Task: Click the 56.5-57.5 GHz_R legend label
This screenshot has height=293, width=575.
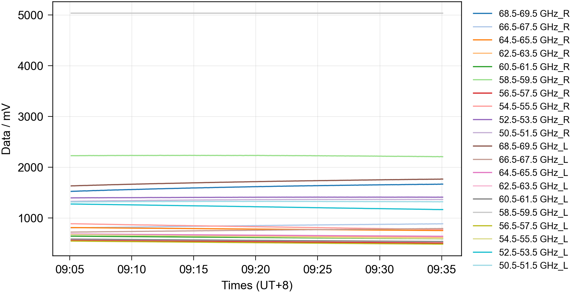Action: (534, 93)
